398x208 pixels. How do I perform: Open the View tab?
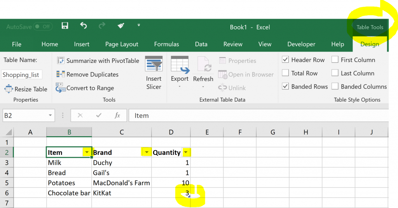click(265, 44)
